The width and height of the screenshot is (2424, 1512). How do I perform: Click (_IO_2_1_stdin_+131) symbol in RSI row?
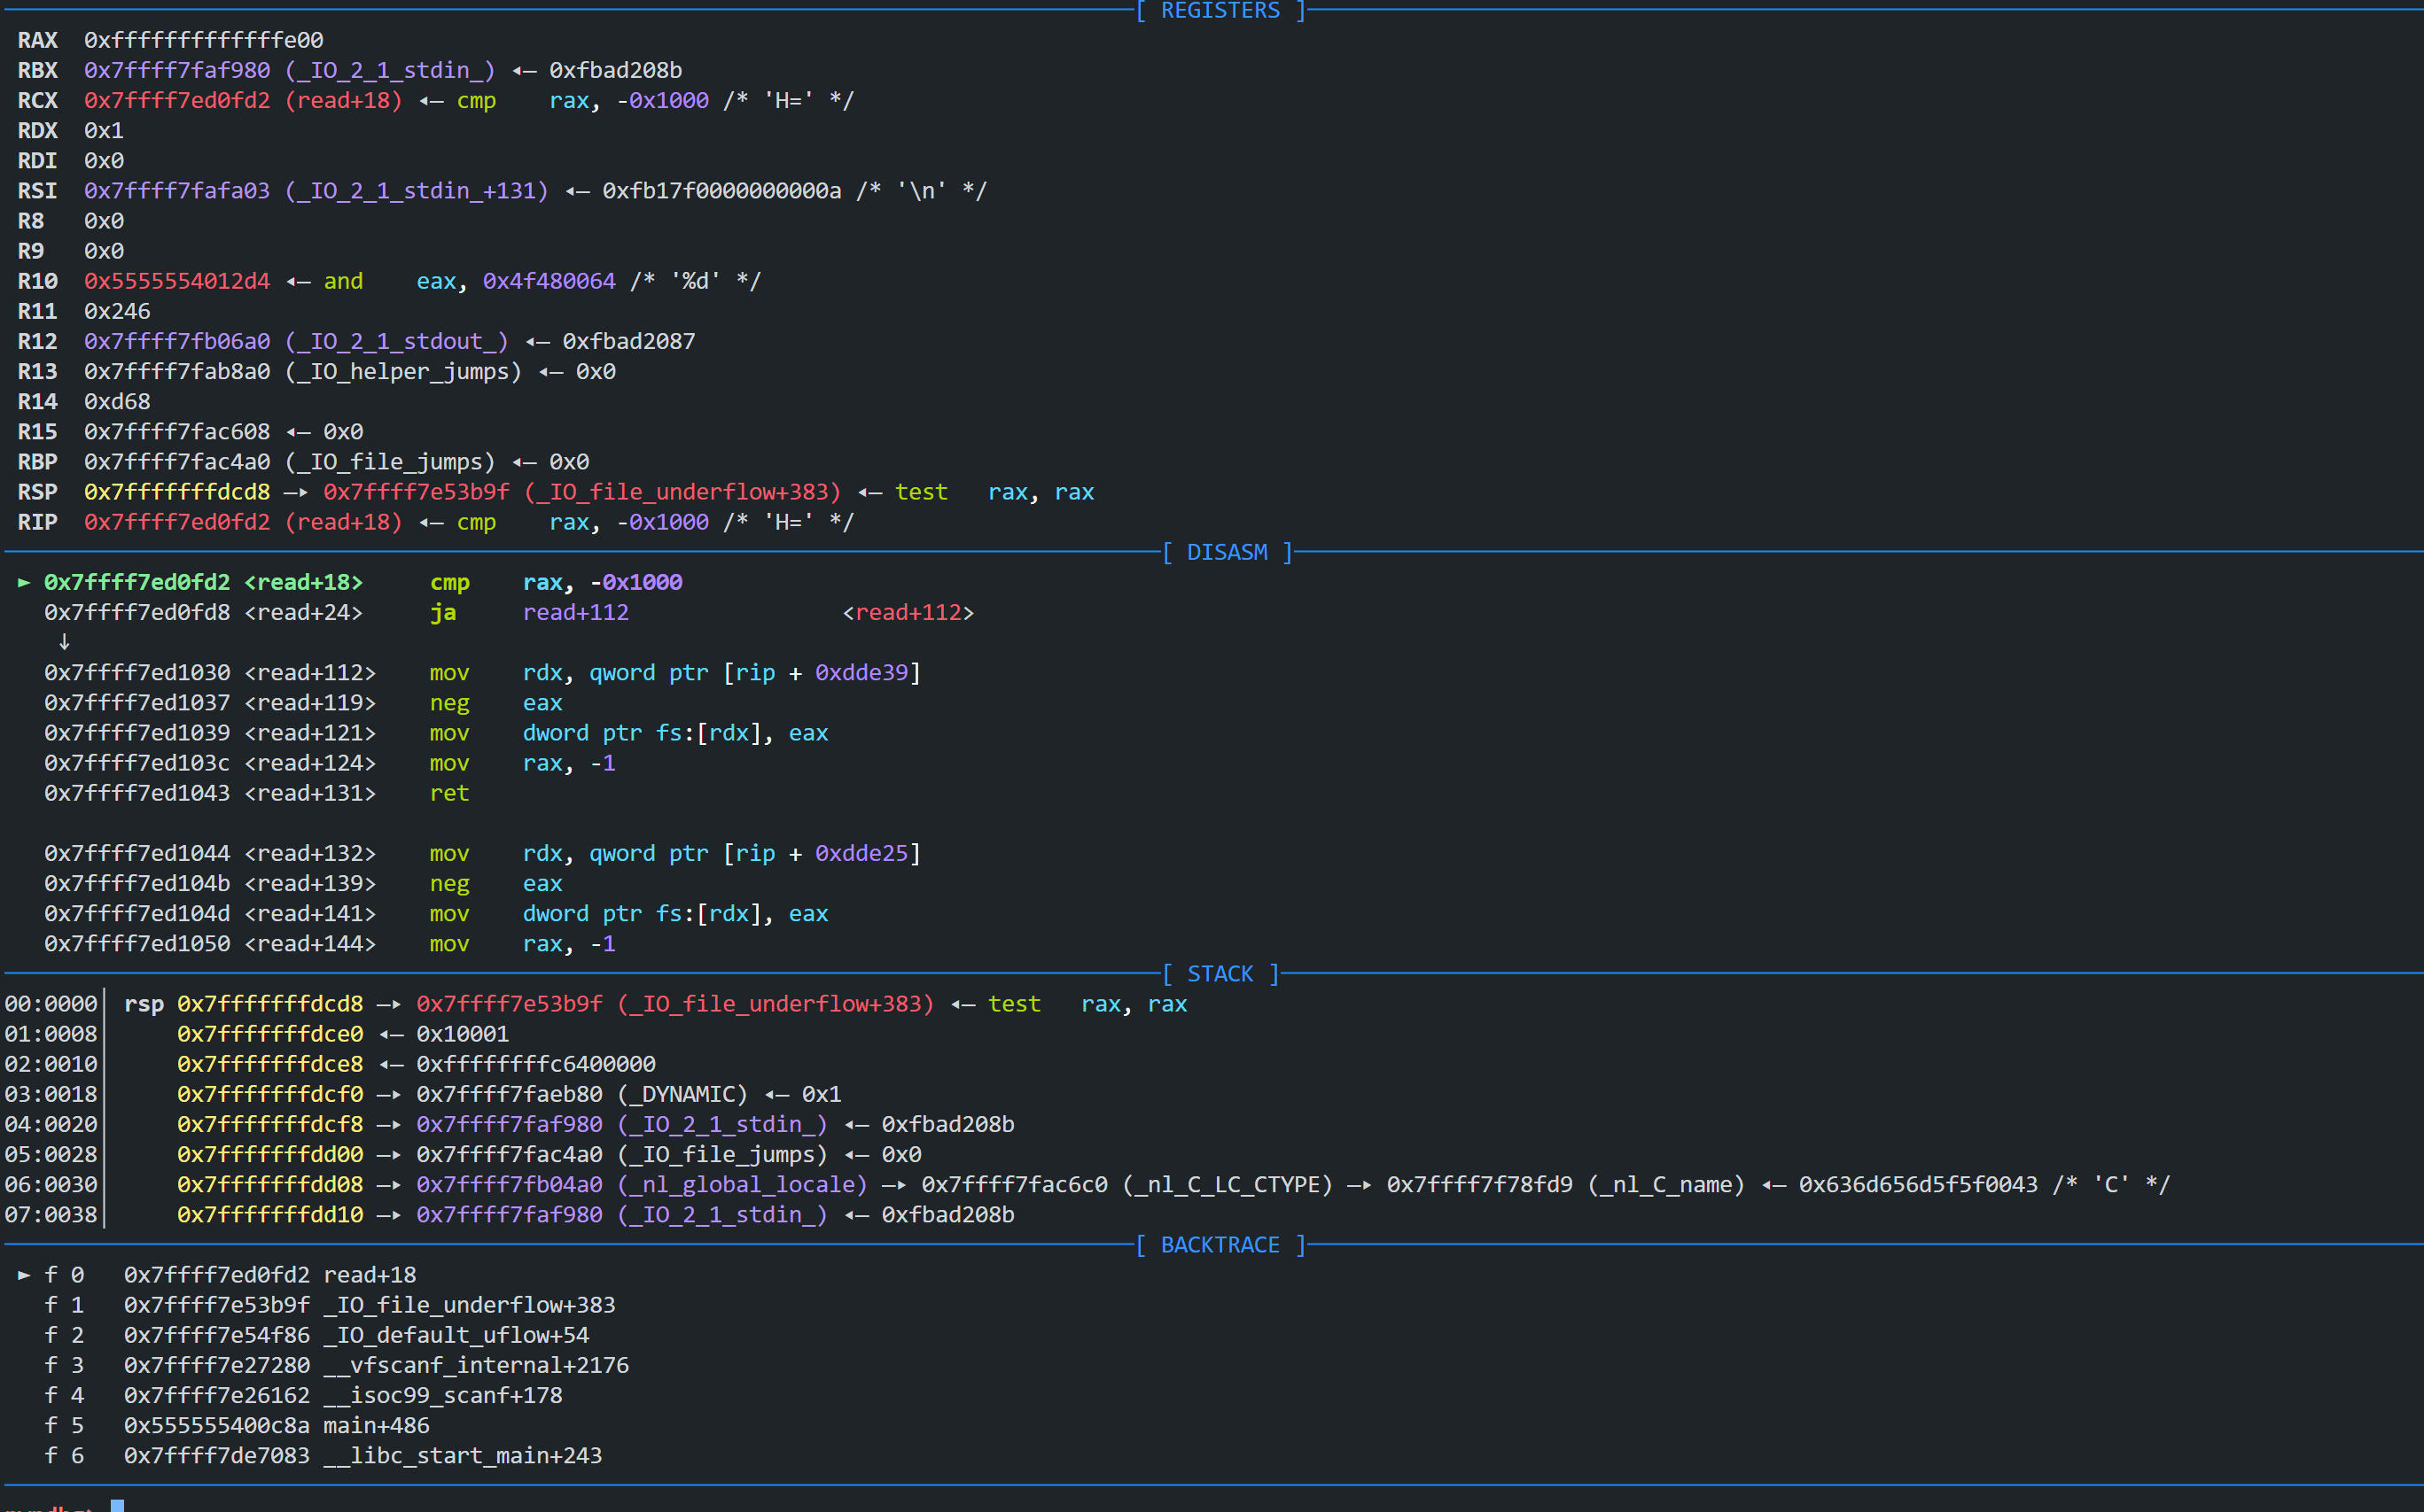pos(417,190)
